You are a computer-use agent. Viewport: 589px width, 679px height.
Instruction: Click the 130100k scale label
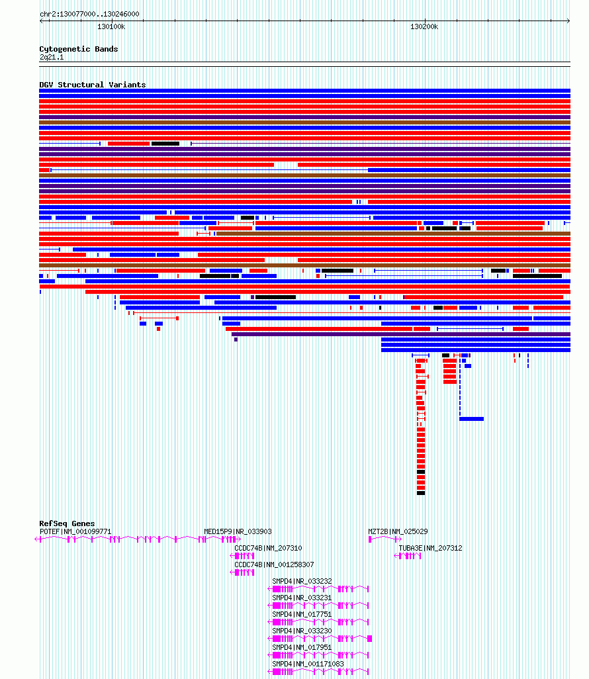click(111, 27)
